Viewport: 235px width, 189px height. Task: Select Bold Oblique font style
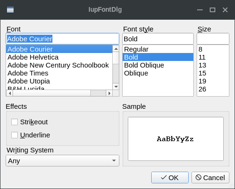(158, 65)
